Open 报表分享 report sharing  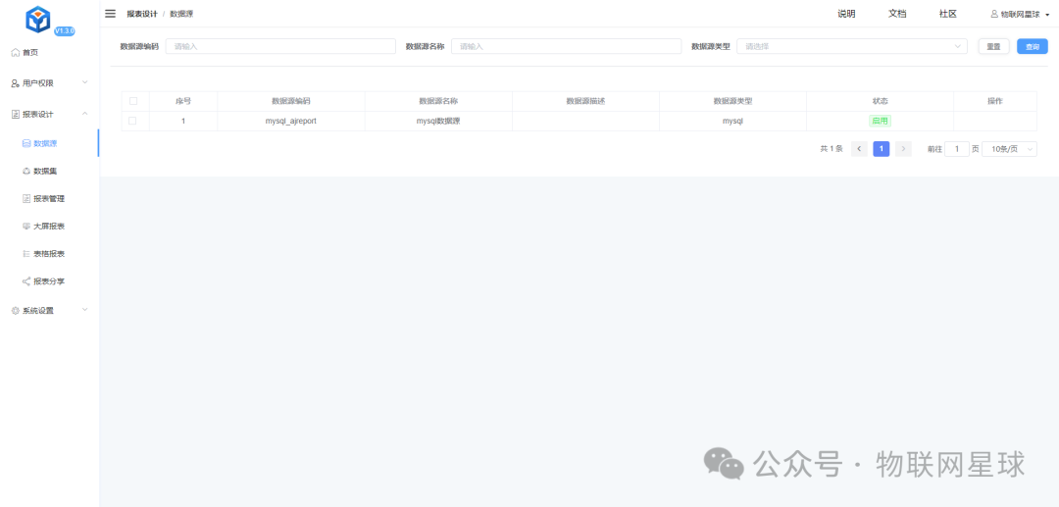tap(49, 280)
